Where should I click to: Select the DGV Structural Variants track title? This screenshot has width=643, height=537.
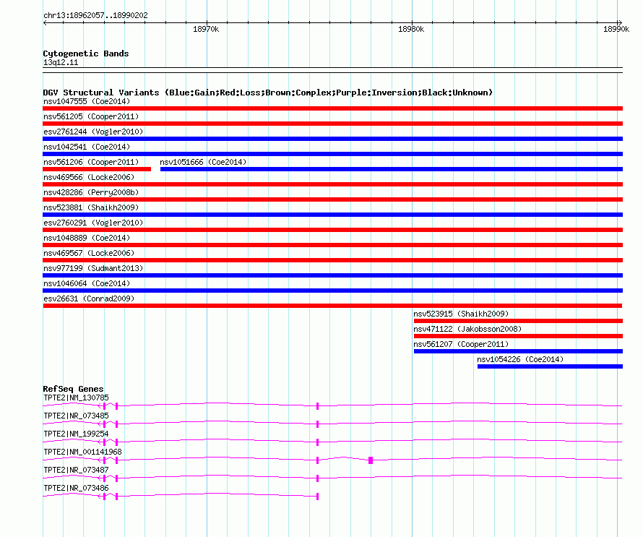268,93
